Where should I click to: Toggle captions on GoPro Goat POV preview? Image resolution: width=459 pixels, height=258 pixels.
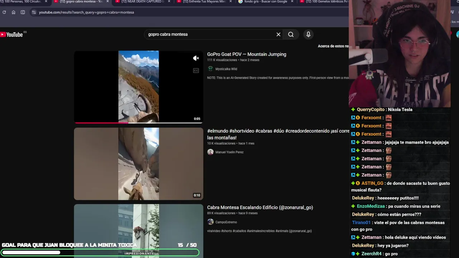(196, 71)
